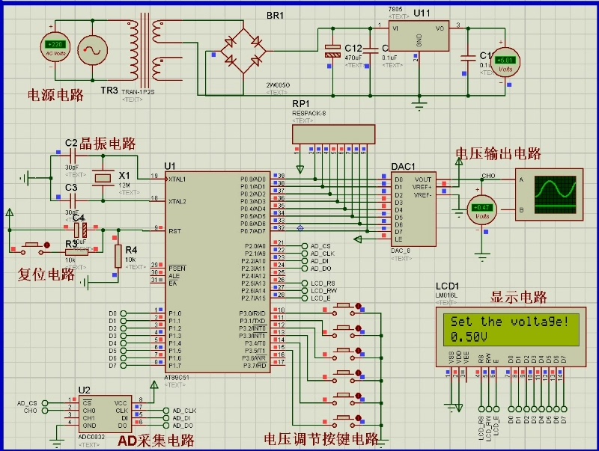Click the CH0 terminal left of U2
The width and height of the screenshot is (599, 451).
pyautogui.click(x=45, y=411)
